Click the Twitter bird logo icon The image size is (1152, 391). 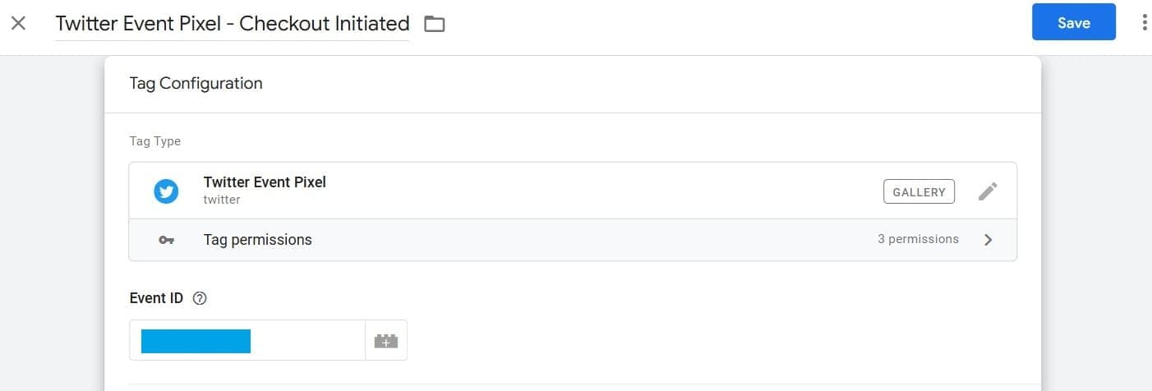tap(166, 191)
